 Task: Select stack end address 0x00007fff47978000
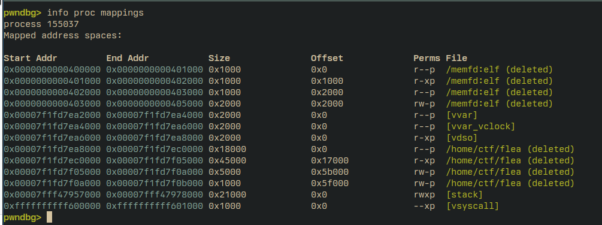click(x=155, y=194)
